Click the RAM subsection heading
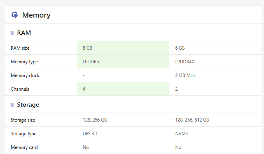 24,33
